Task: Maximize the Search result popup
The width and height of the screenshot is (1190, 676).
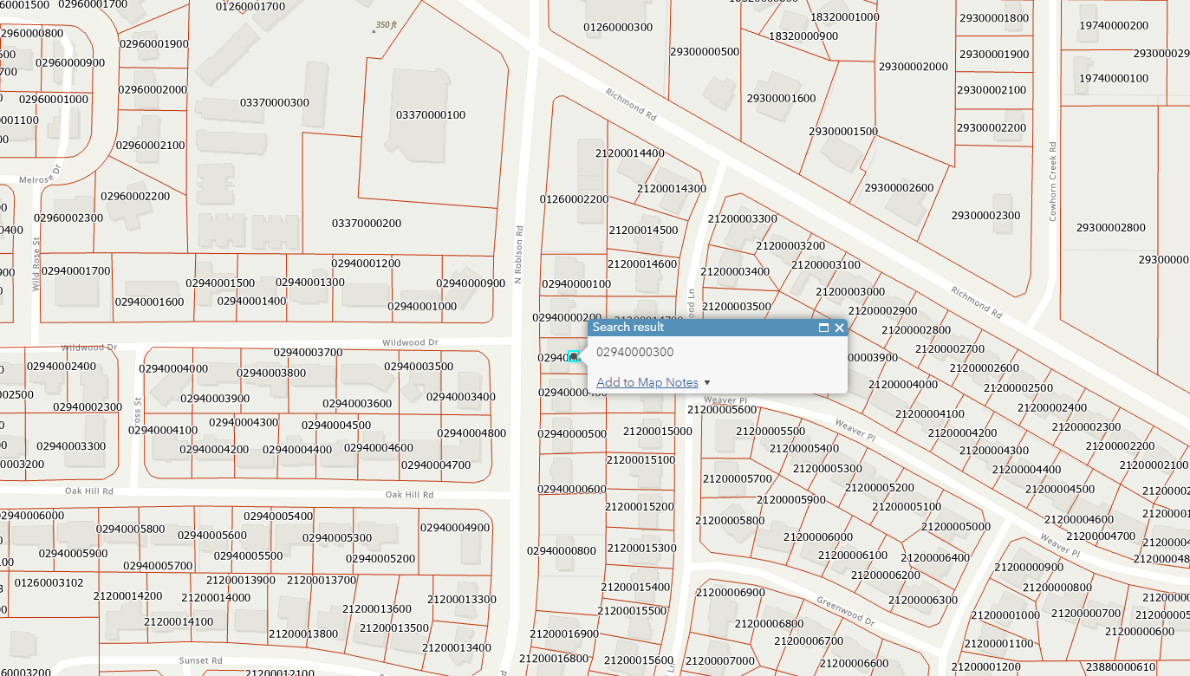Action: coord(823,328)
